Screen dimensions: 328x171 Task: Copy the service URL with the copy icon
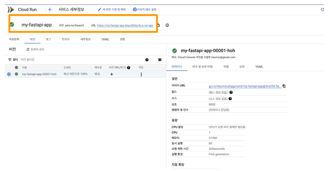[x=159, y=25]
